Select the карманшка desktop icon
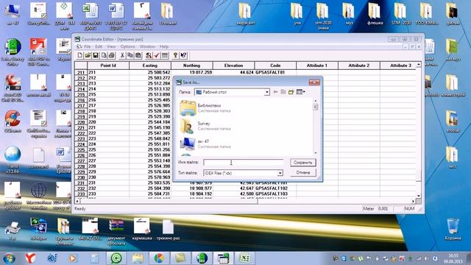471x265 pixels. pos(142,230)
